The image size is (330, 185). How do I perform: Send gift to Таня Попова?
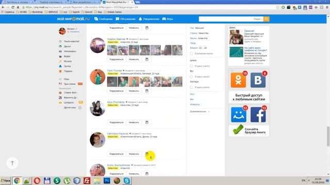tap(146, 91)
